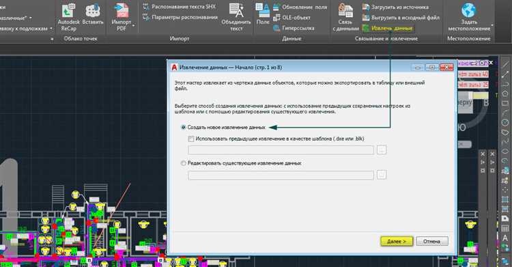This screenshot has height=267, width=512.
Task: Click the Далее > button
Action: pyautogui.click(x=397, y=241)
